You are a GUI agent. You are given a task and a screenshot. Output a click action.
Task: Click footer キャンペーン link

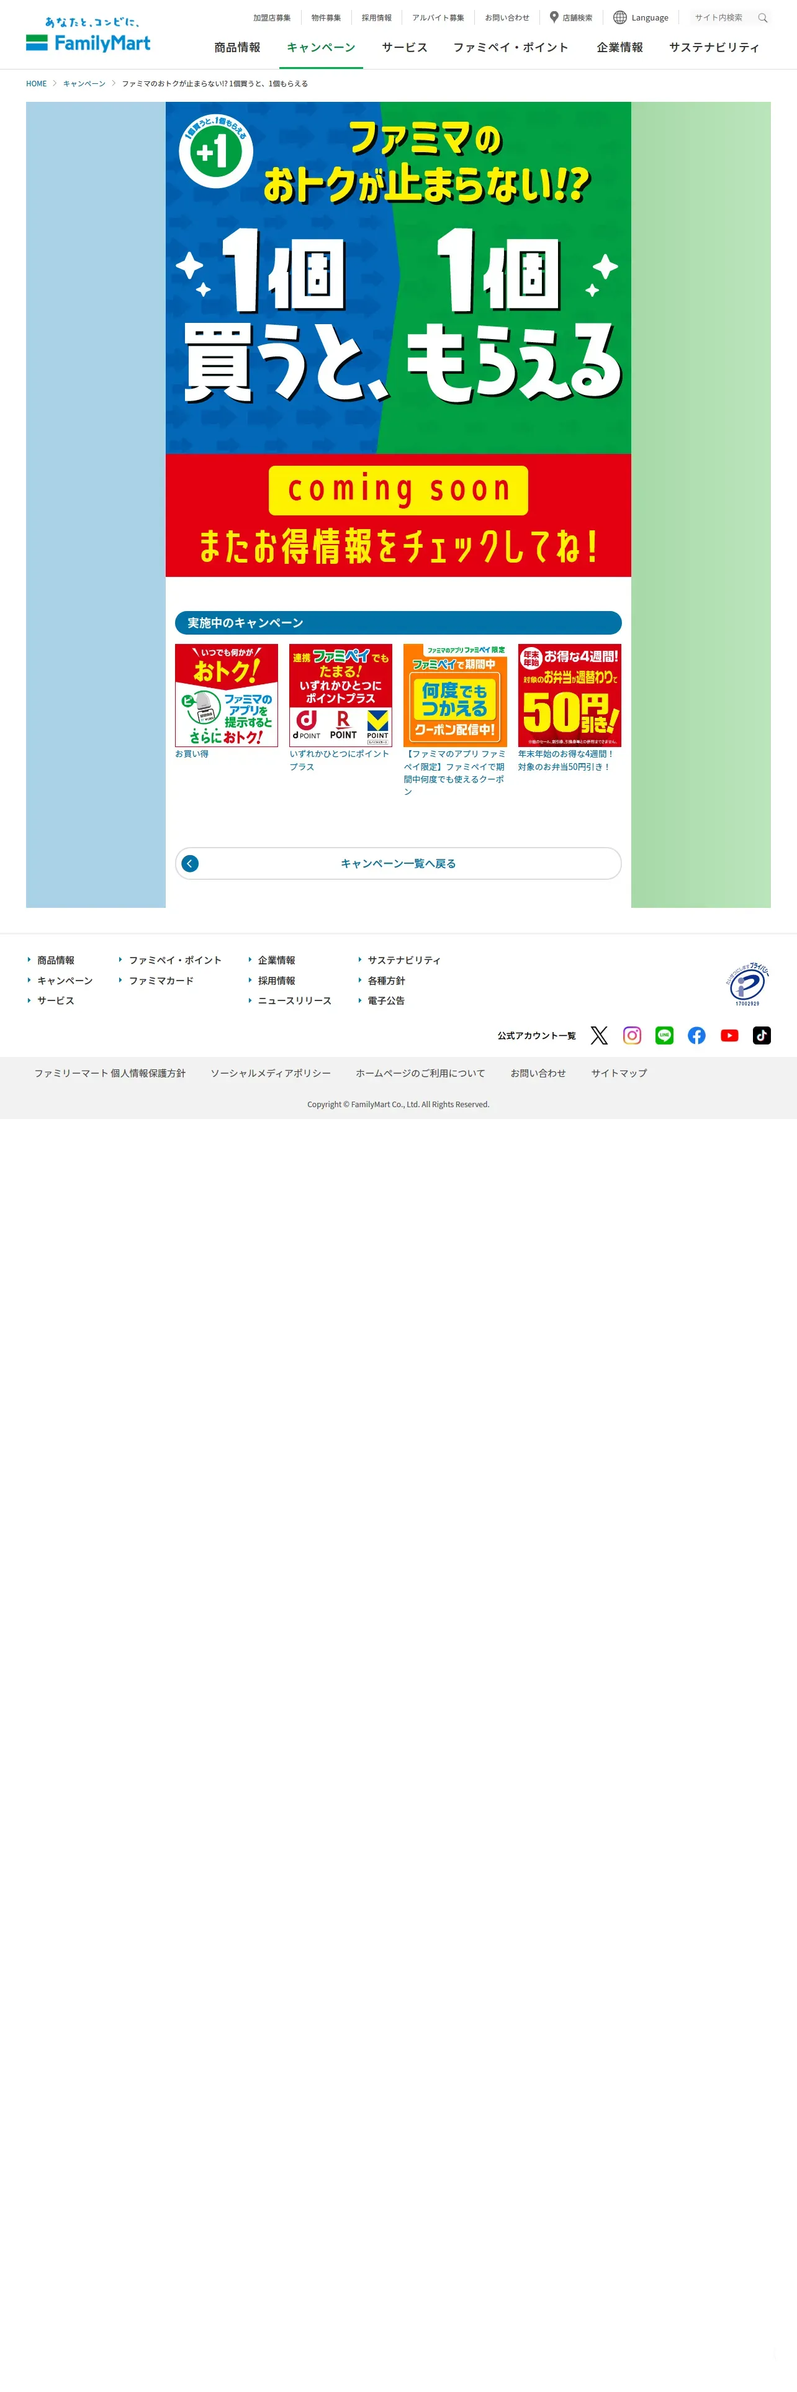(65, 981)
